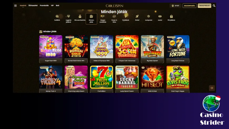Switch to the Élő kaszinó menu
The image size is (229, 129).
33,6
